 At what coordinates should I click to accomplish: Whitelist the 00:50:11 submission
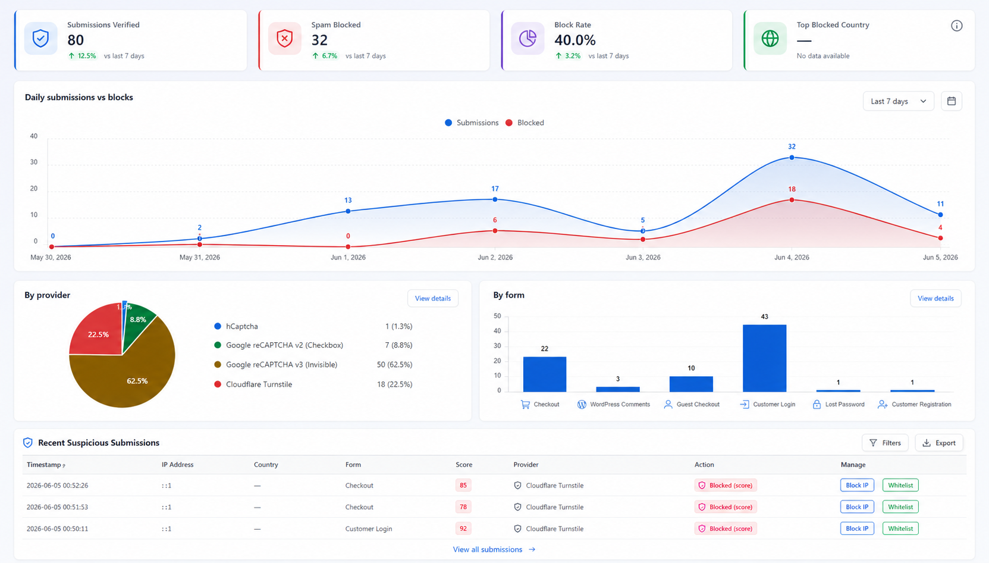click(900, 528)
